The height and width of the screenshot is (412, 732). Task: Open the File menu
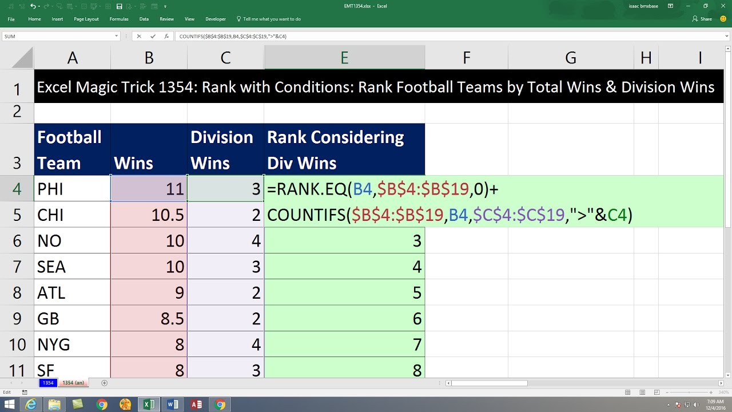click(x=11, y=19)
